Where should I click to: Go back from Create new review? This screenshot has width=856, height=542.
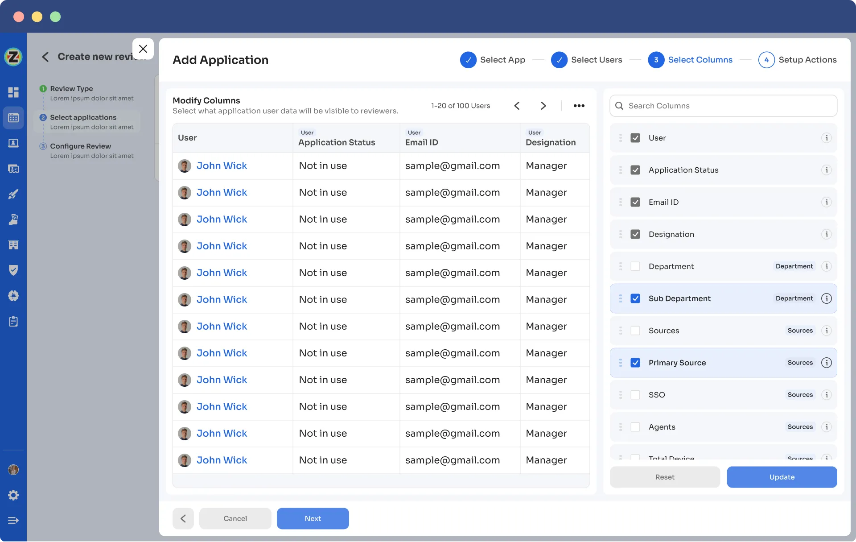(x=45, y=57)
